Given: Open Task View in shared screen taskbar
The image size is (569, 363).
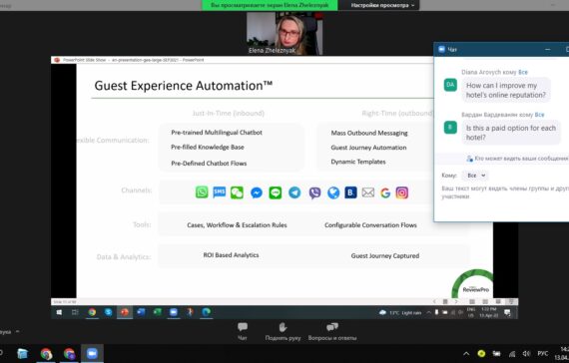Looking at the screenshot, I should [75, 312].
